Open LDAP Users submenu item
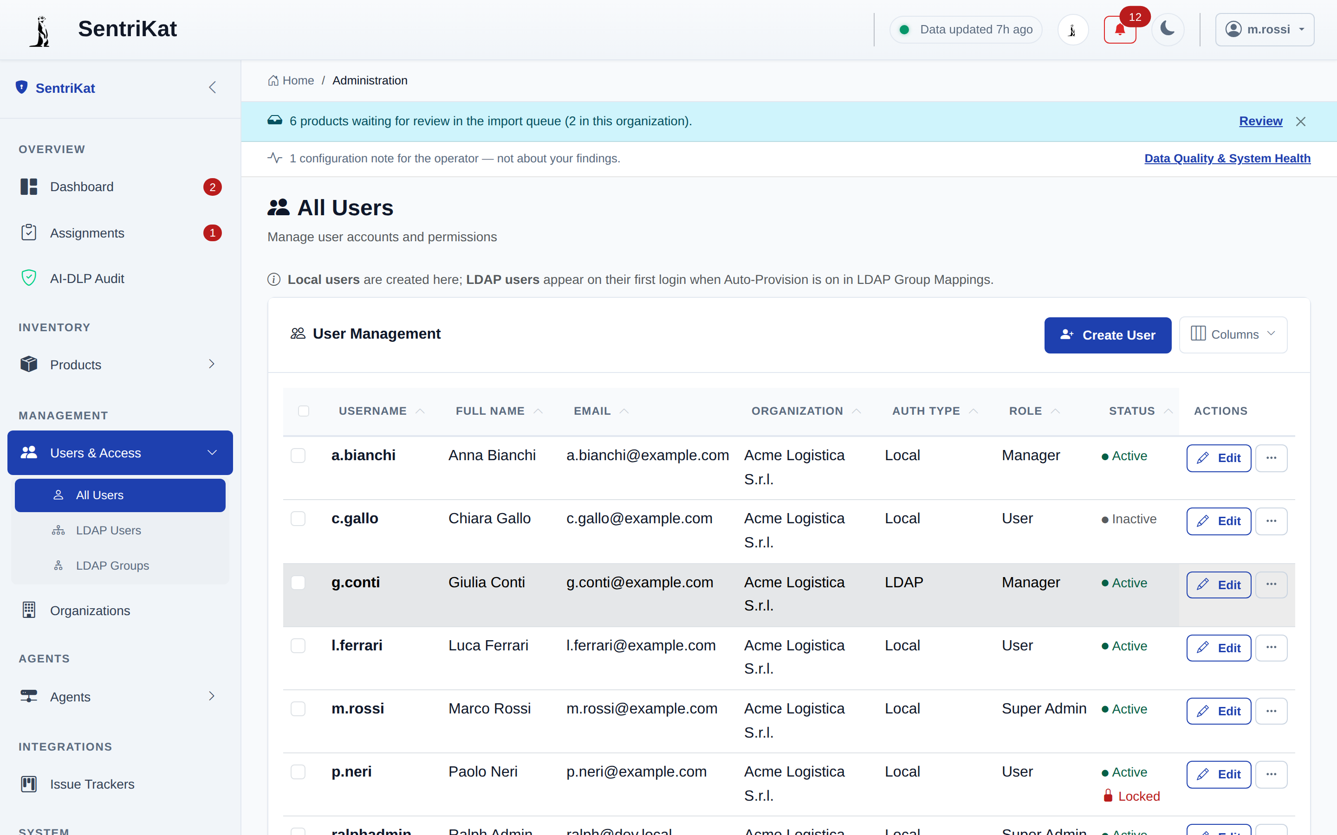The image size is (1337, 835). coord(120,530)
